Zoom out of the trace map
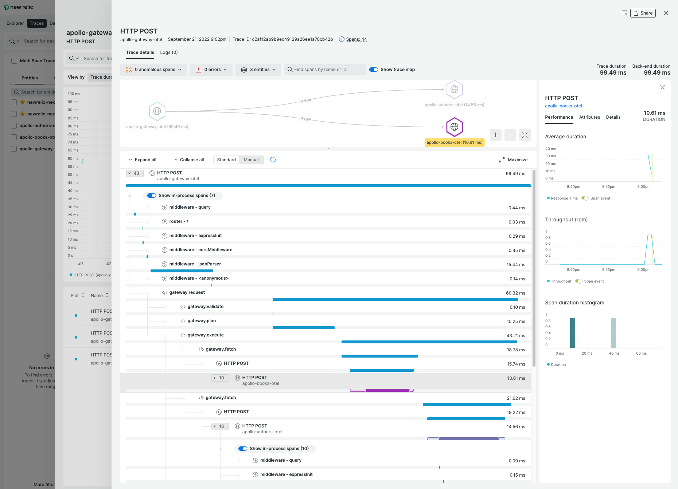 510,135
